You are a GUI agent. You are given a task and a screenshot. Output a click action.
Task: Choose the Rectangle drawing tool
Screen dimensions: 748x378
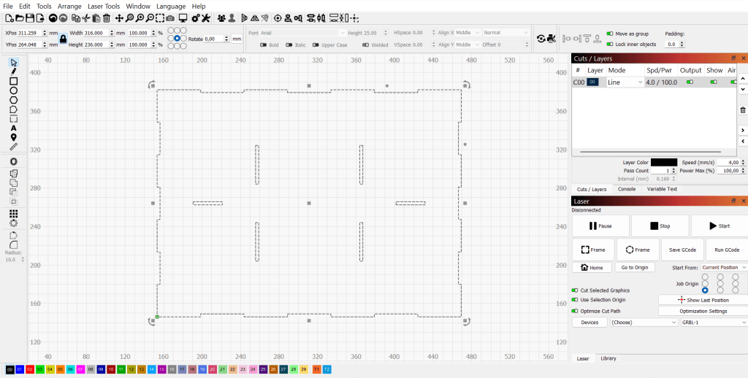[x=14, y=81]
